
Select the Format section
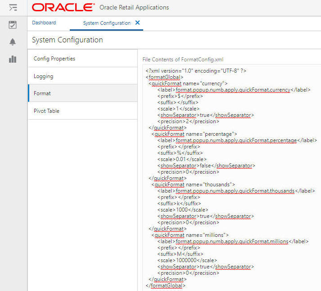82,93
